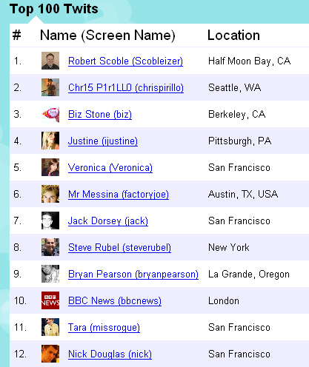The height and width of the screenshot is (367, 309).
Task: Open Chr15 P1r1LL0 (chrispirillo) link
Action: coord(126,88)
